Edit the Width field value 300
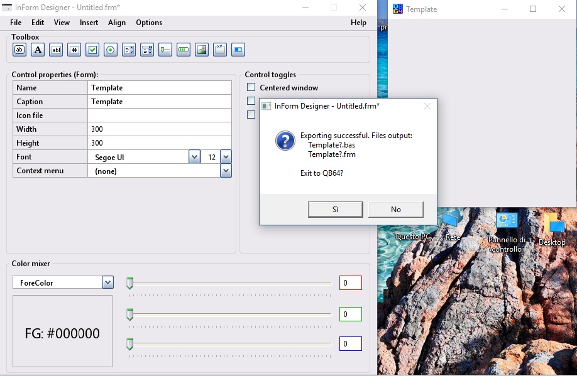This screenshot has width=577, height=376. coord(160,129)
